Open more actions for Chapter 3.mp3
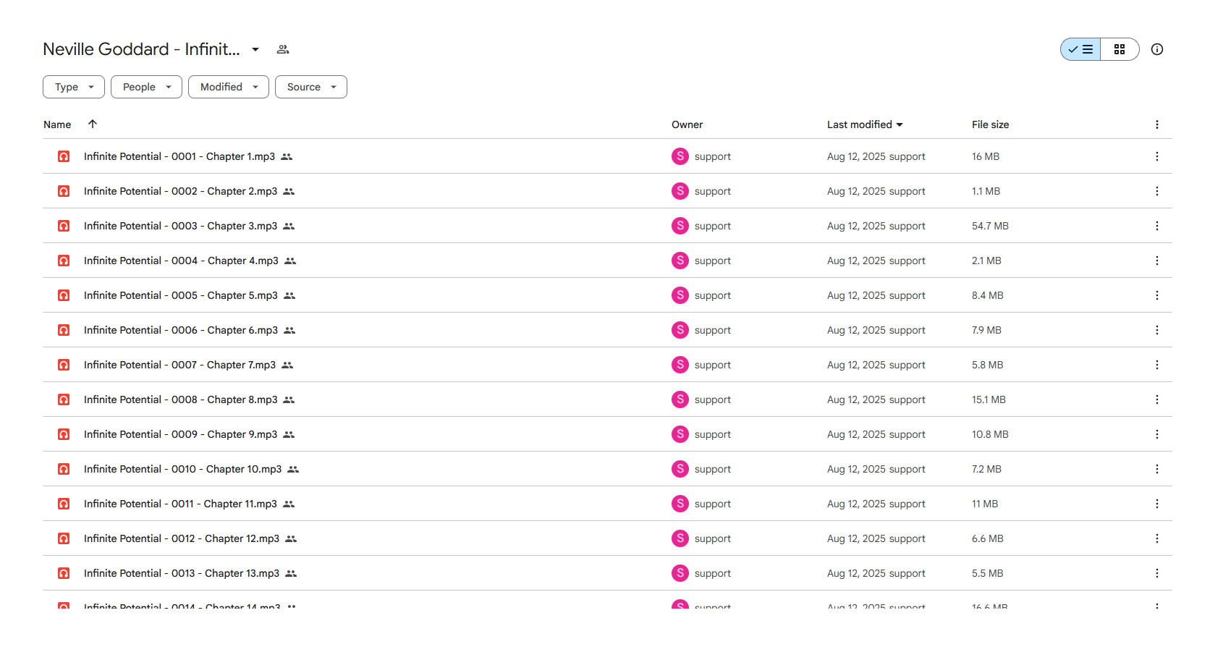Viewport: 1210px width, 660px height. pos(1157,226)
